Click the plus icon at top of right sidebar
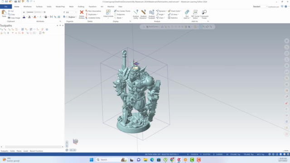290x163 pixels. [x=287, y=41]
